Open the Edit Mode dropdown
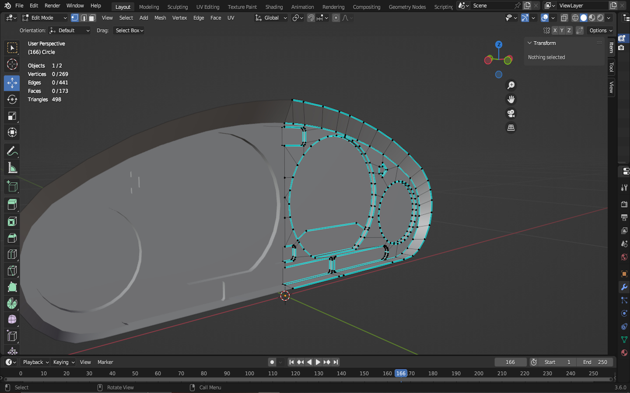Image resolution: width=630 pixels, height=393 pixels. (x=45, y=18)
